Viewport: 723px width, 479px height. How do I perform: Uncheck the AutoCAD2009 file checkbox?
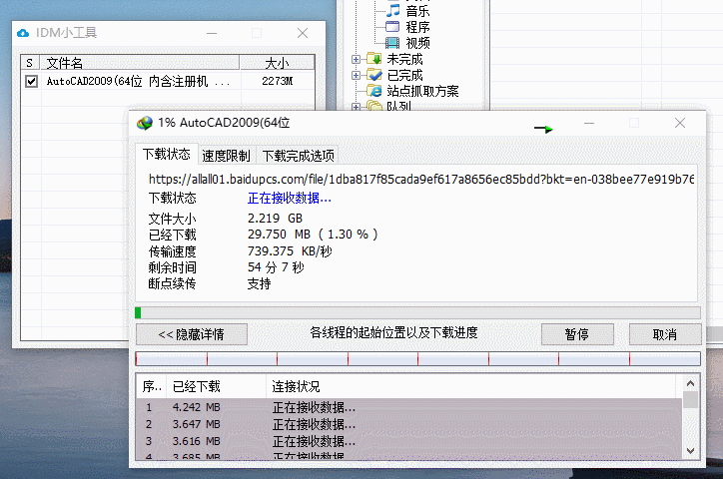[x=31, y=81]
